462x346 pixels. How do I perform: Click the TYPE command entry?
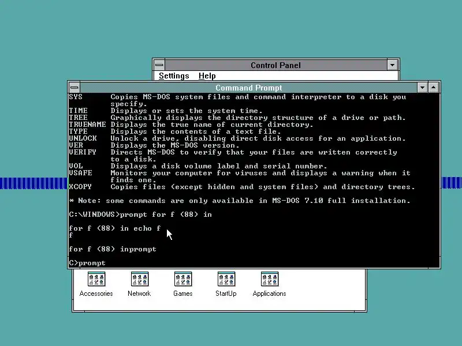click(x=175, y=131)
